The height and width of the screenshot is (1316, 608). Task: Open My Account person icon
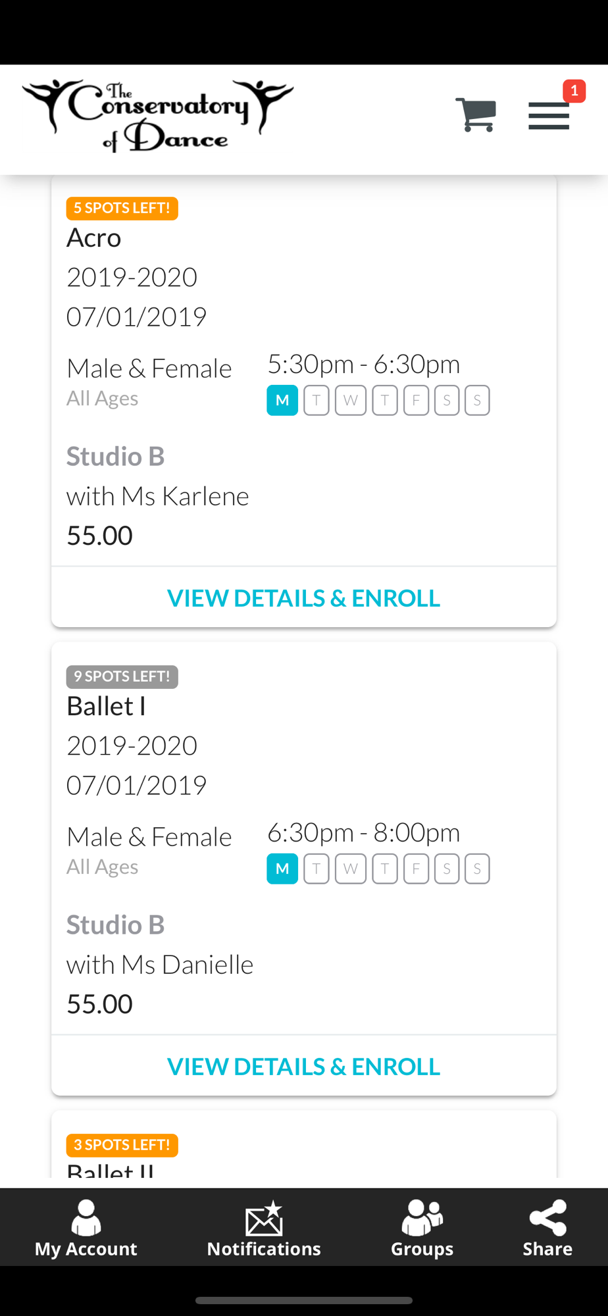coord(86,1217)
